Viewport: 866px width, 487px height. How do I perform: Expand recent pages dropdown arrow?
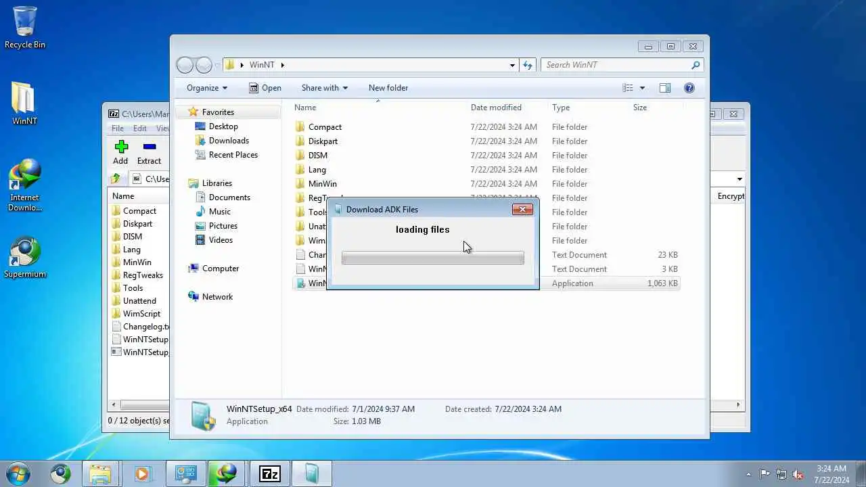pos(218,65)
